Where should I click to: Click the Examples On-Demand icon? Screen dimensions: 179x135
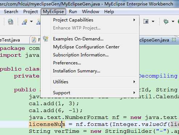point(46,39)
